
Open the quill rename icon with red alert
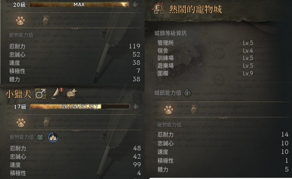coord(58,93)
